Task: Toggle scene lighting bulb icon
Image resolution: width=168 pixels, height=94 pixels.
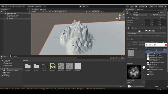Action: 50,11
